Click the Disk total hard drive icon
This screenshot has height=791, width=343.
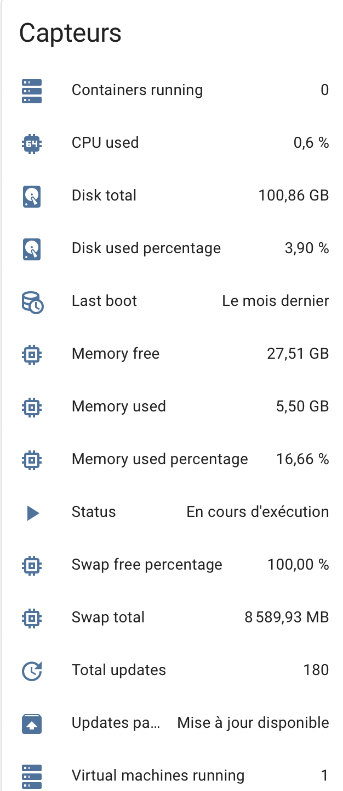coord(32,196)
